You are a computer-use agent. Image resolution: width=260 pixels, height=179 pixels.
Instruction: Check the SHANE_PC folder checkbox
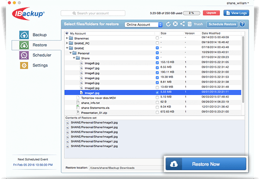click(x=157, y=43)
